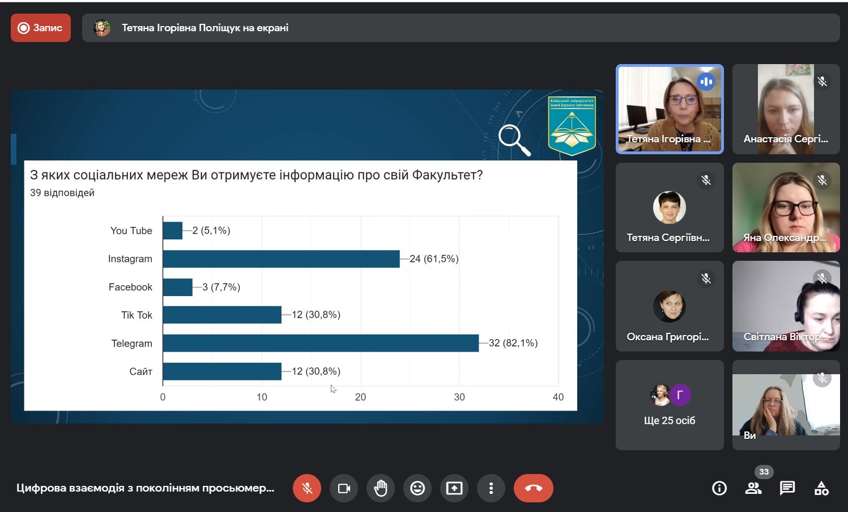Open the chat messages panel
Image resolution: width=848 pixels, height=512 pixels.
(787, 488)
